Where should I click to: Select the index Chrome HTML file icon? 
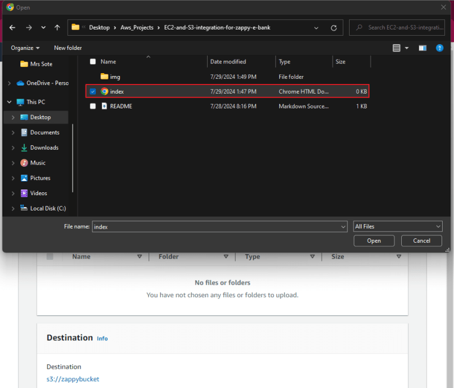104,91
